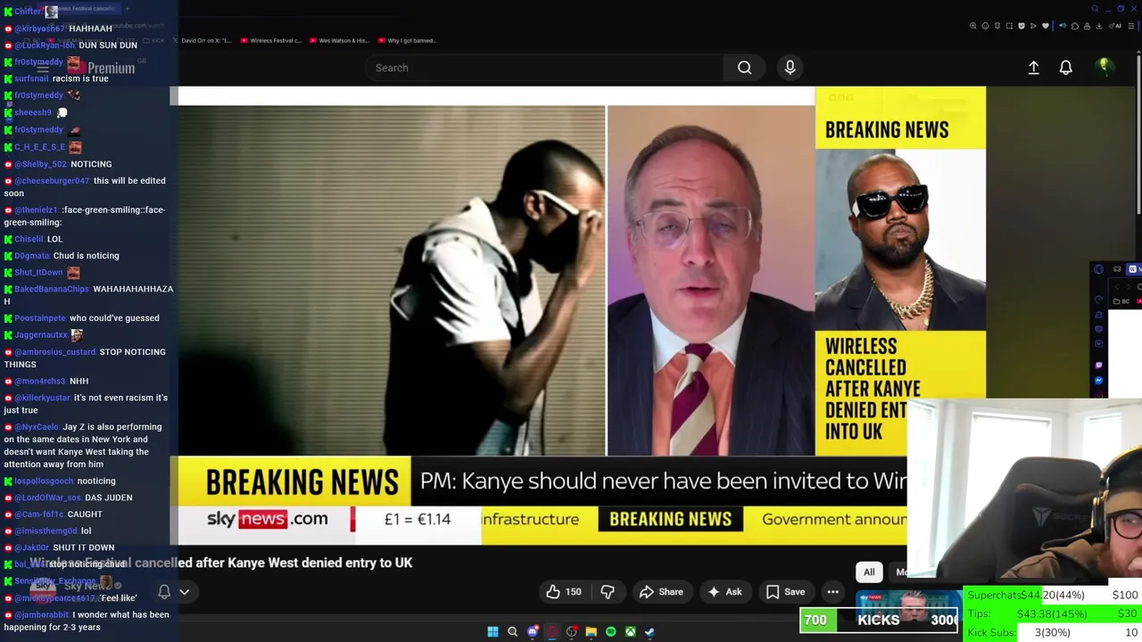Open the YouTube Premium logo home link
Screen dimensions: 1142x642
pyautogui.click(x=102, y=68)
